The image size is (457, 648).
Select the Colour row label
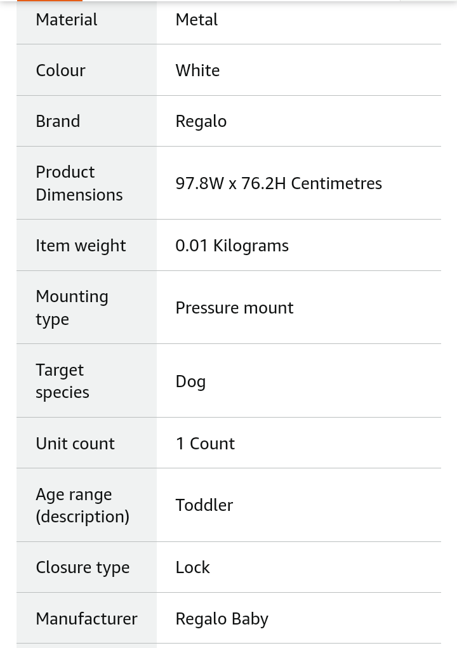pyautogui.click(x=61, y=70)
